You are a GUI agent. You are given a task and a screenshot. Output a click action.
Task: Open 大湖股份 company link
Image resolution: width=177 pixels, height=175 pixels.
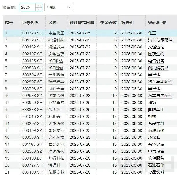56,123
